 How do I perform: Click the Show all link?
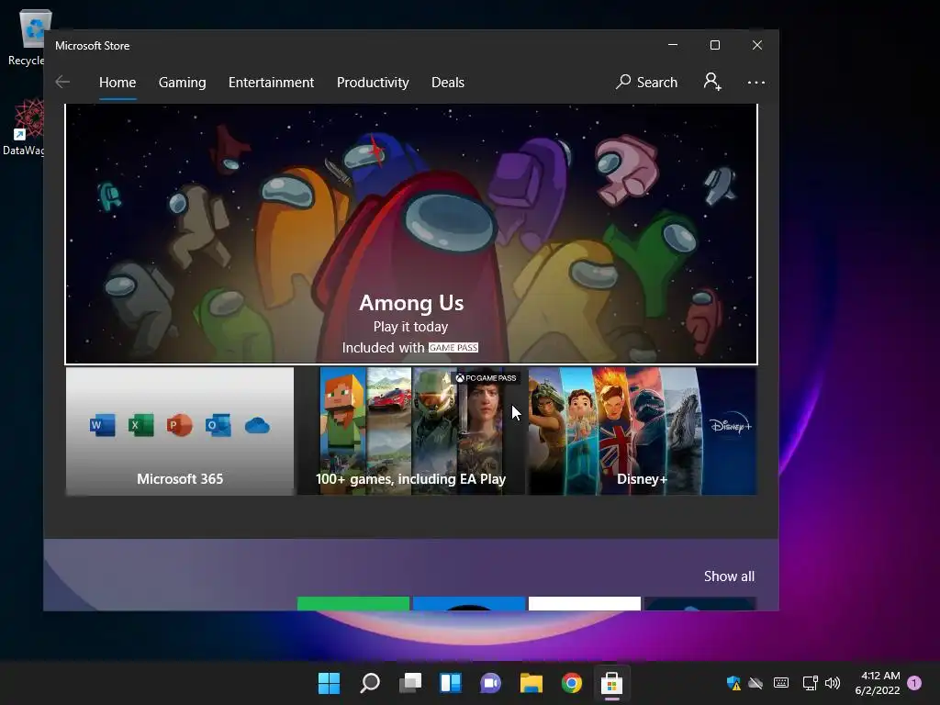729,576
